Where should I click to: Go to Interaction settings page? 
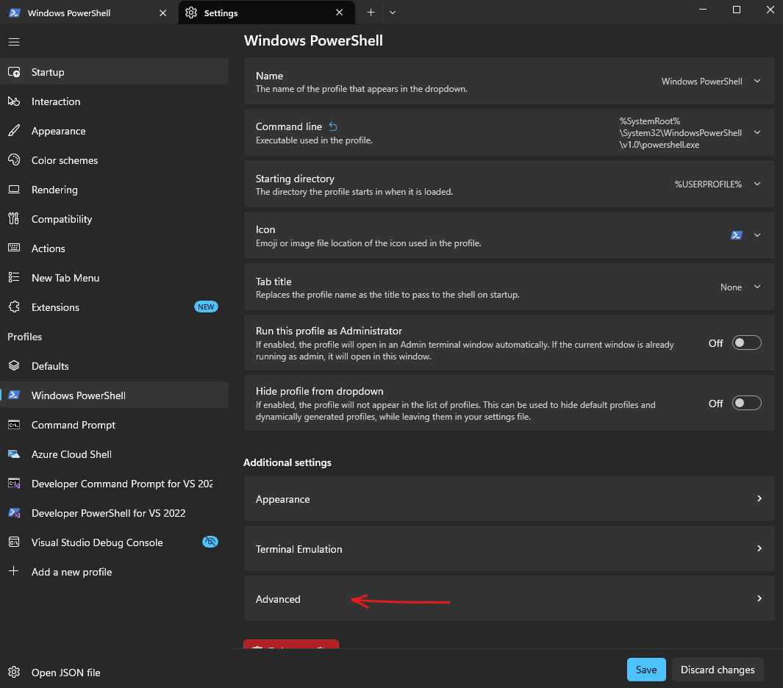(115, 101)
